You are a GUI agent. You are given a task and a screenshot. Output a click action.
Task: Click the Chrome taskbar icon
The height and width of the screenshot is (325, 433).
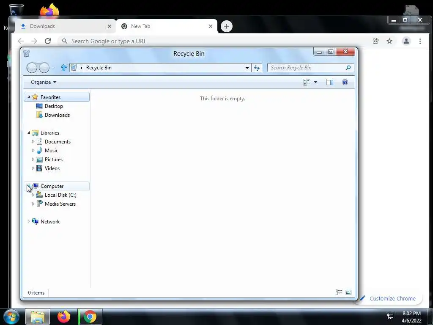[90, 317]
